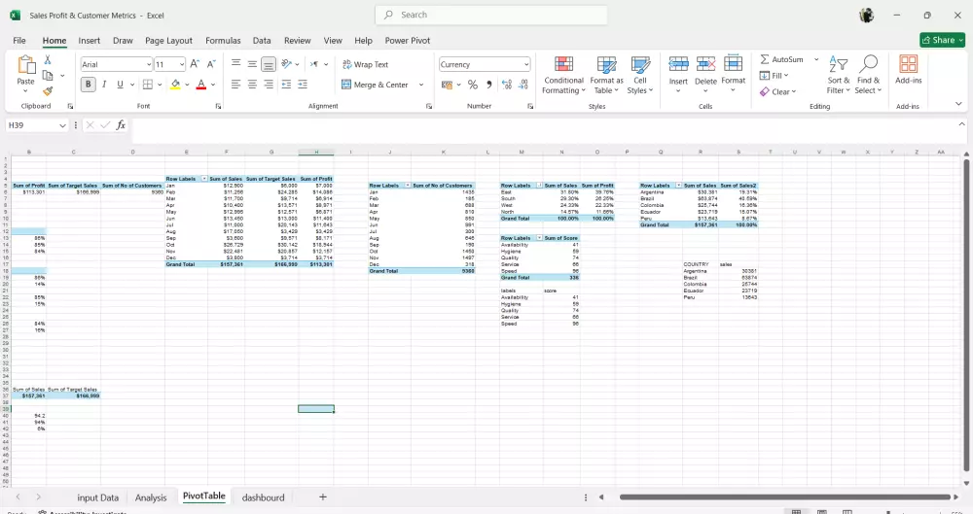Expand AutoSum dropdown arrow
973x514 pixels.
tap(816, 59)
